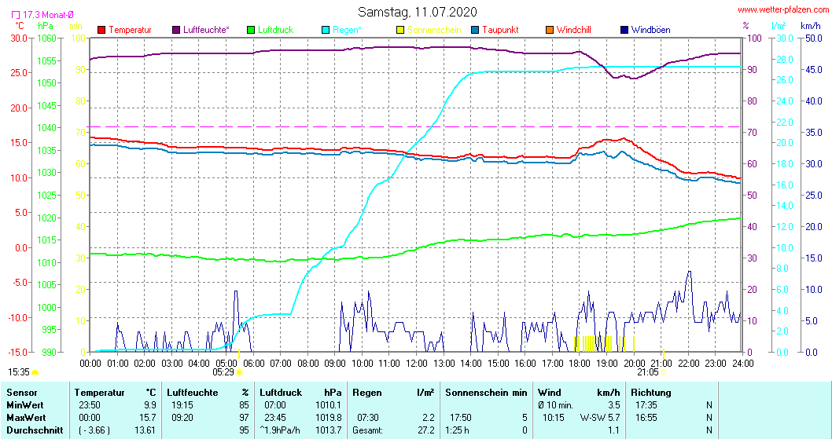
Task: Click the magenta Monat-Ø square icon
Action: (x=16, y=15)
